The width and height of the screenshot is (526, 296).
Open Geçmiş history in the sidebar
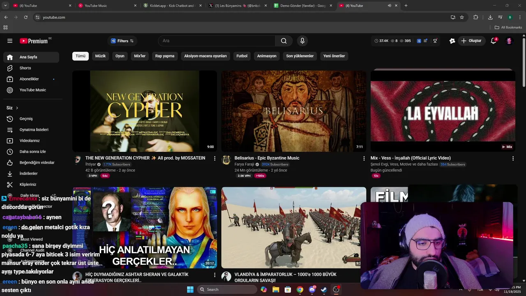pos(31,119)
